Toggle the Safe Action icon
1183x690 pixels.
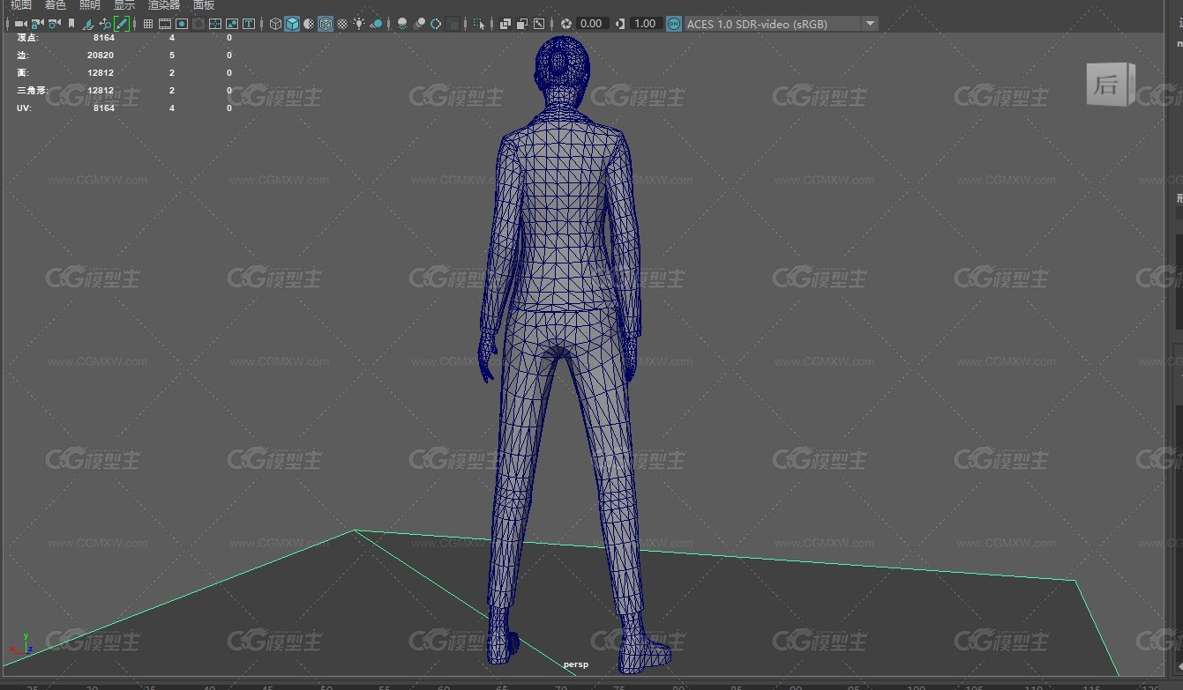232,24
